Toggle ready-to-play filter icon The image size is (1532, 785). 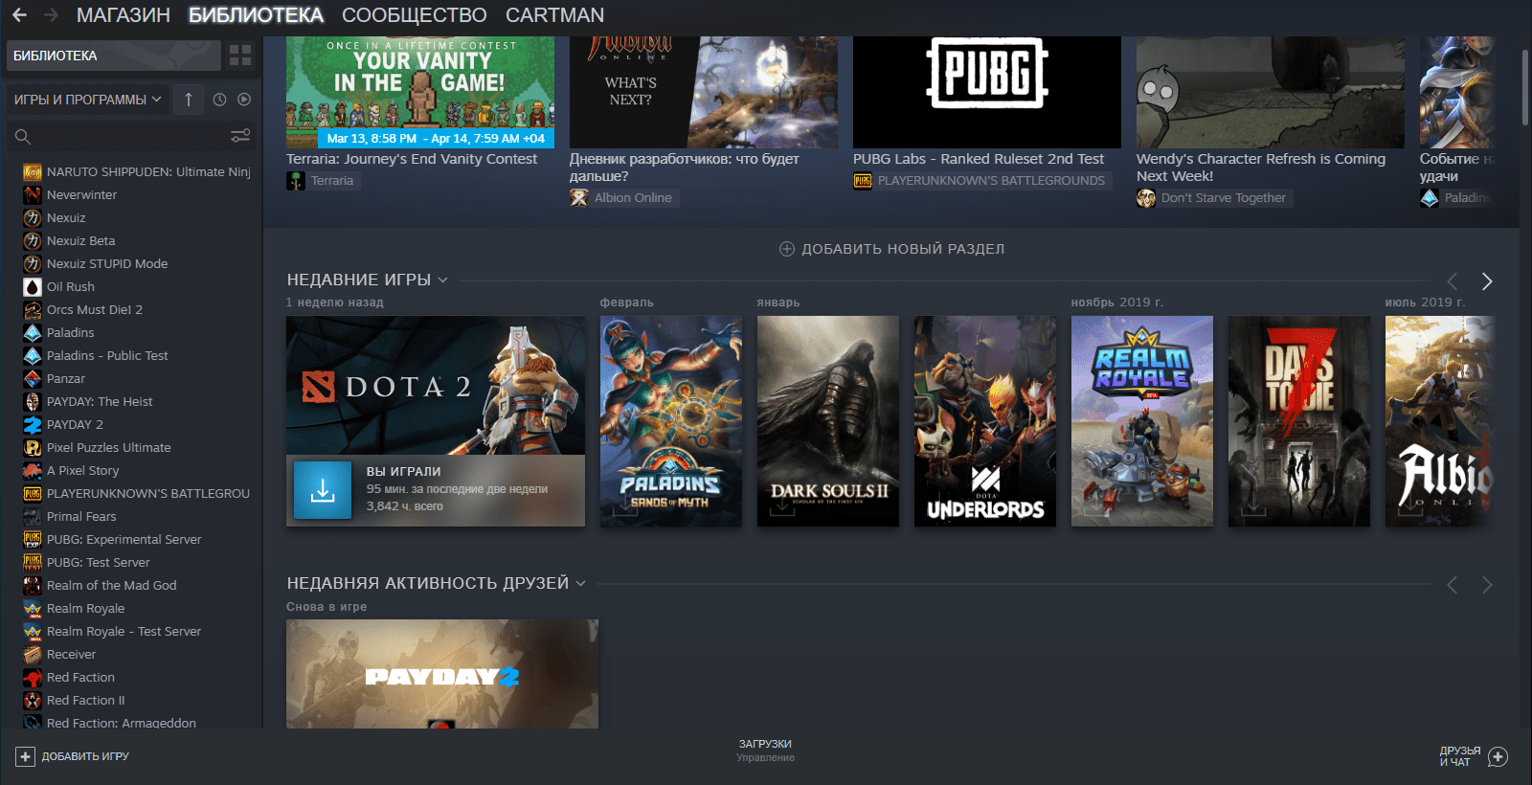click(244, 100)
